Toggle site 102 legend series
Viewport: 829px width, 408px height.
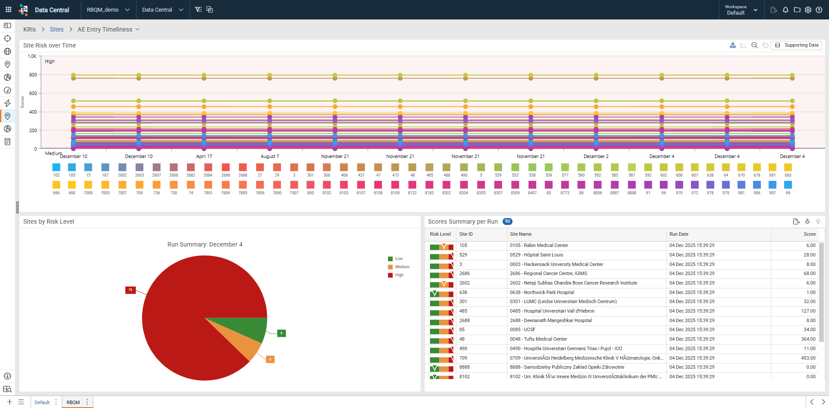(x=56, y=167)
